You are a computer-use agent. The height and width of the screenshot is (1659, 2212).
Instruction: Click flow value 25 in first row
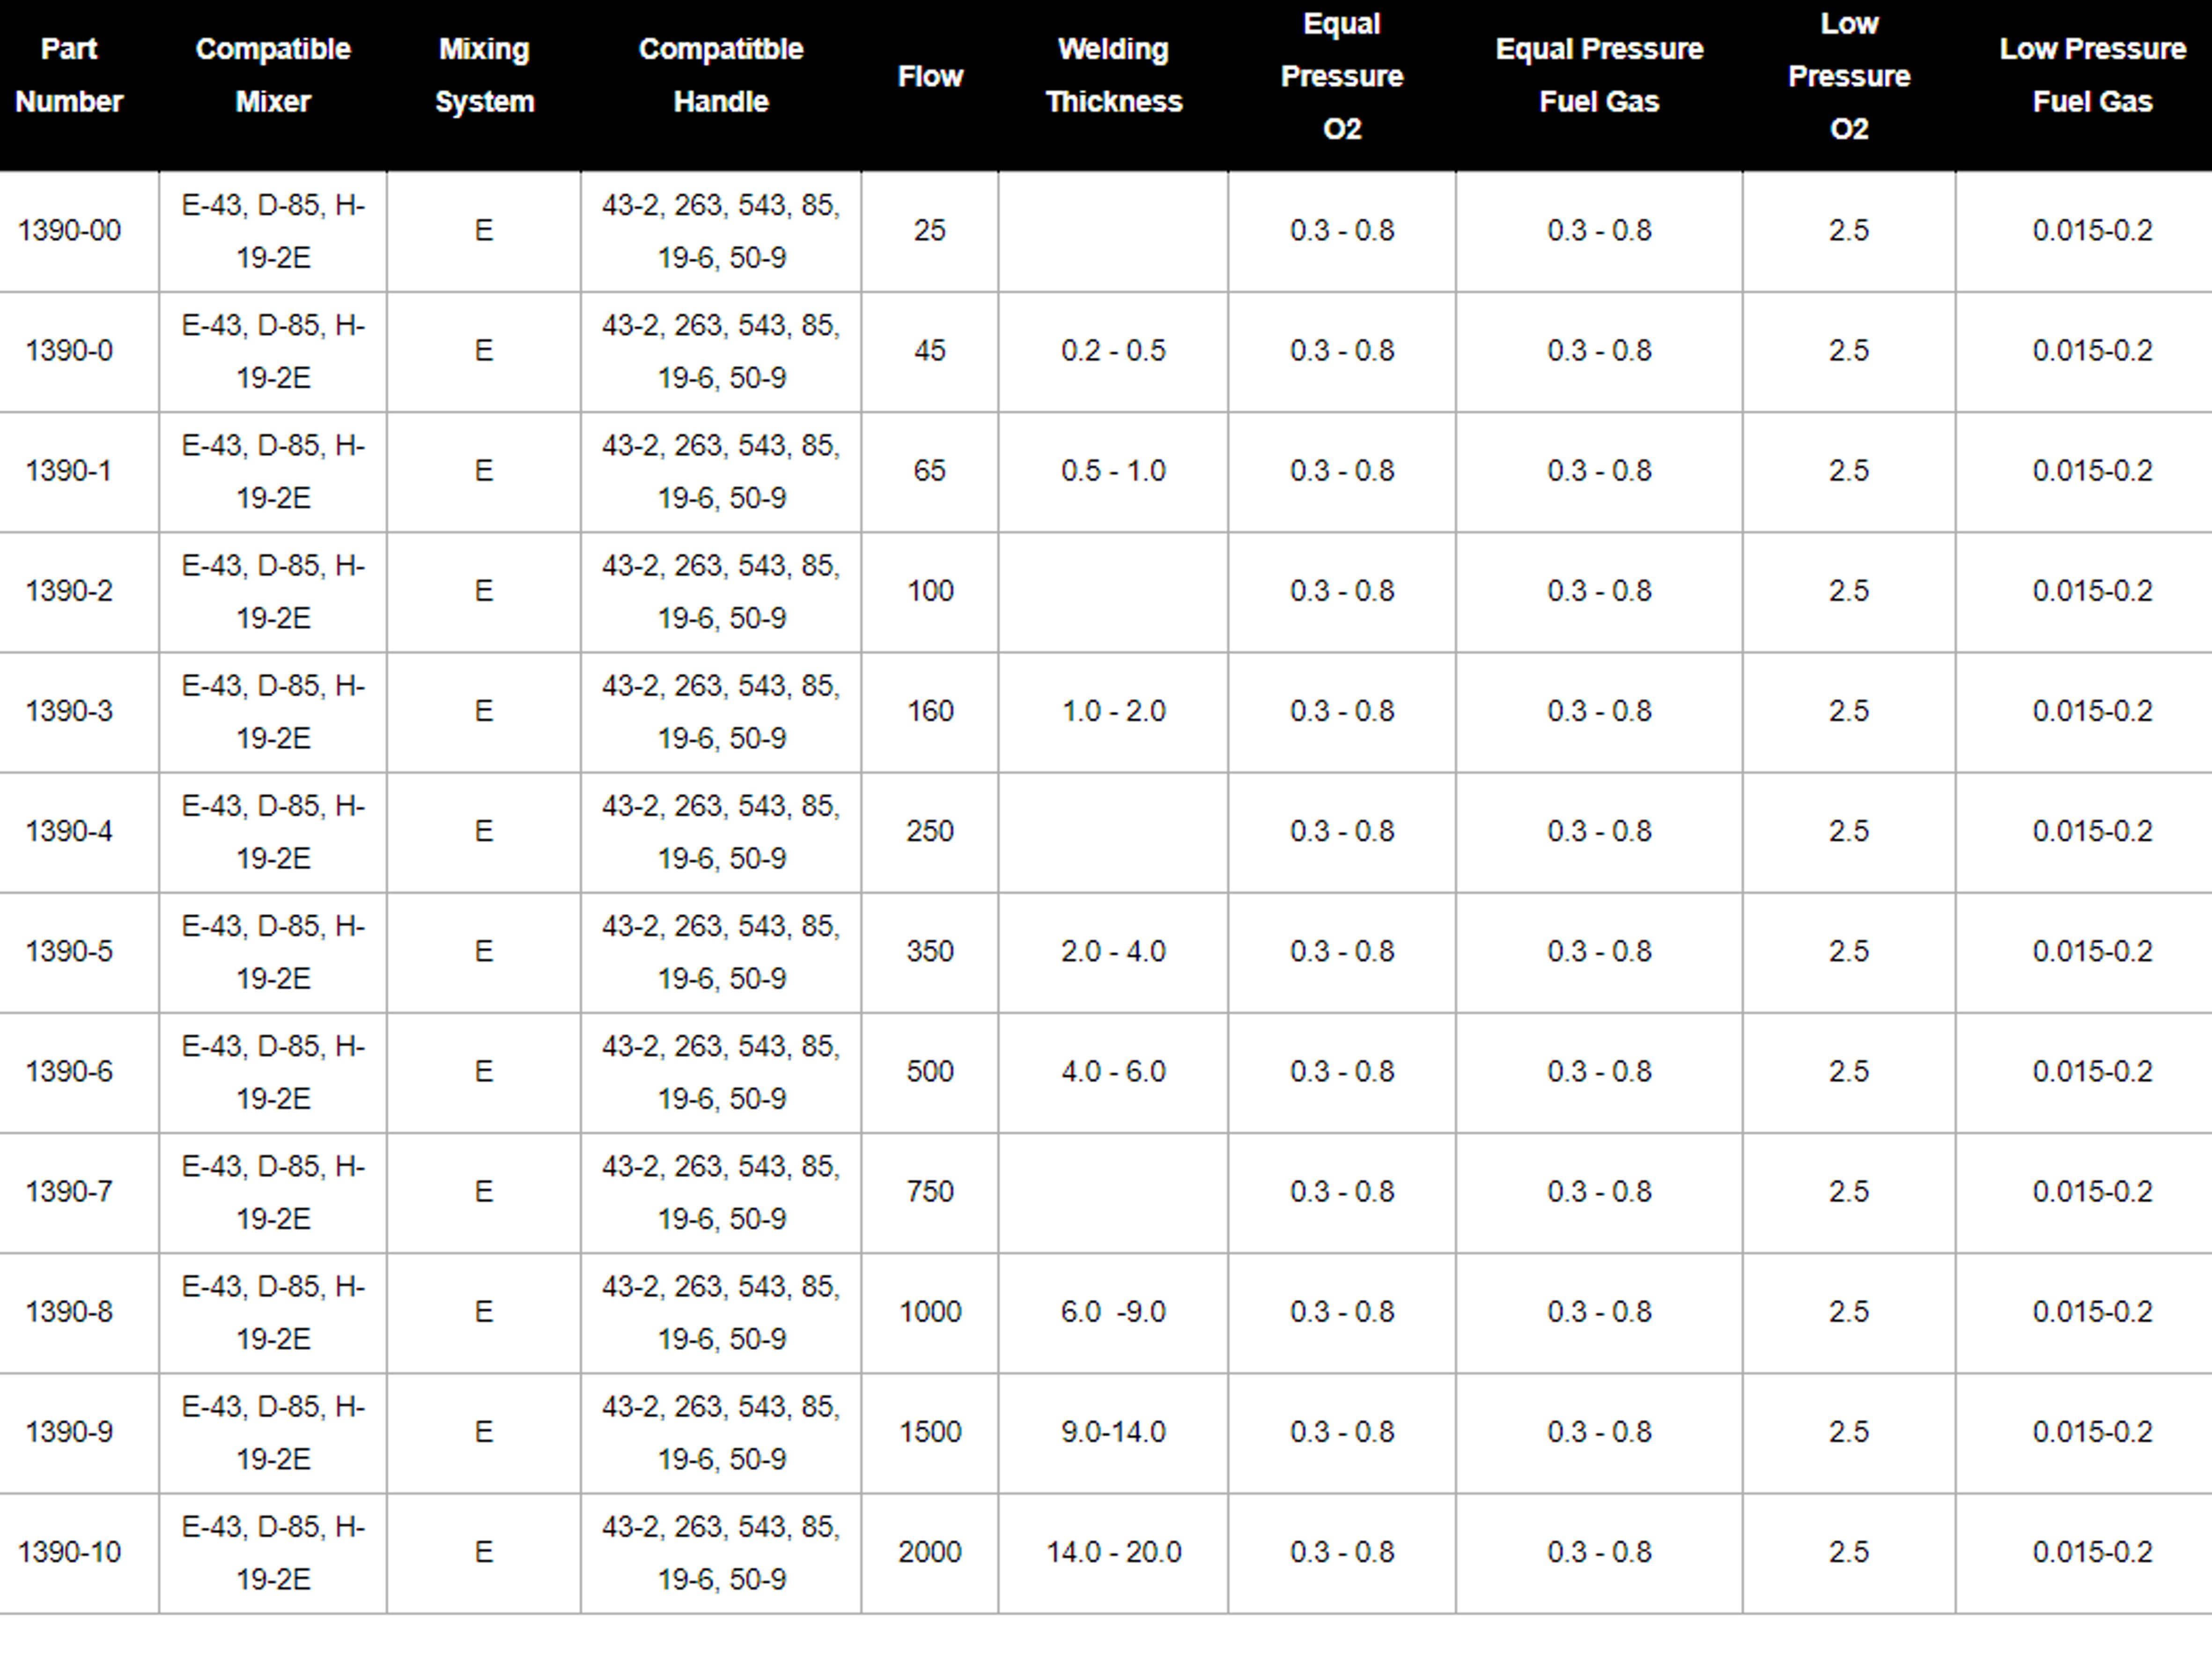[930, 231]
